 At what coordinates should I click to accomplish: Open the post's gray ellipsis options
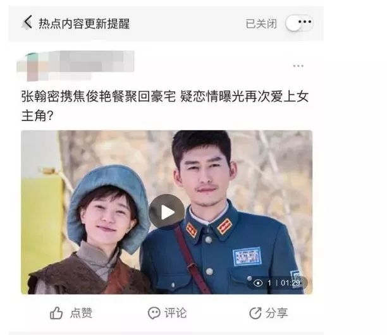(x=298, y=66)
